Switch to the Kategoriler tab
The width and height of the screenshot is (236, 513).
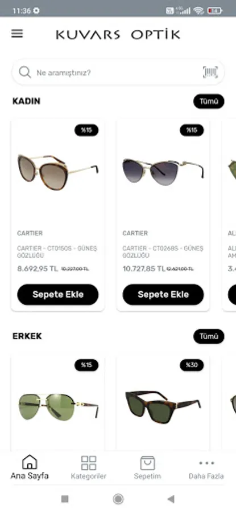click(x=89, y=467)
